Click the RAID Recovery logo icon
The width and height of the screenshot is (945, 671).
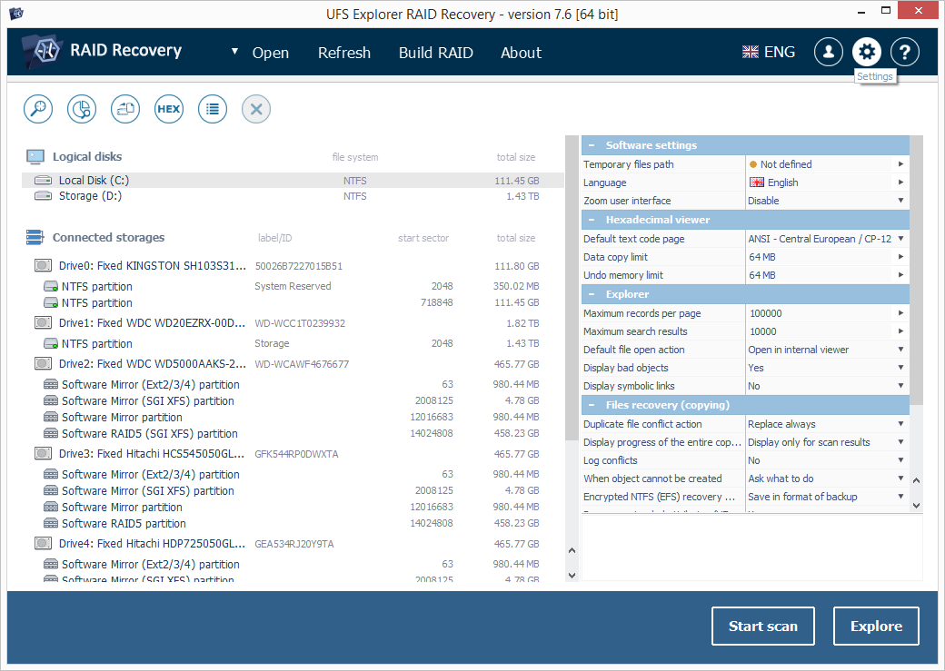click(42, 51)
